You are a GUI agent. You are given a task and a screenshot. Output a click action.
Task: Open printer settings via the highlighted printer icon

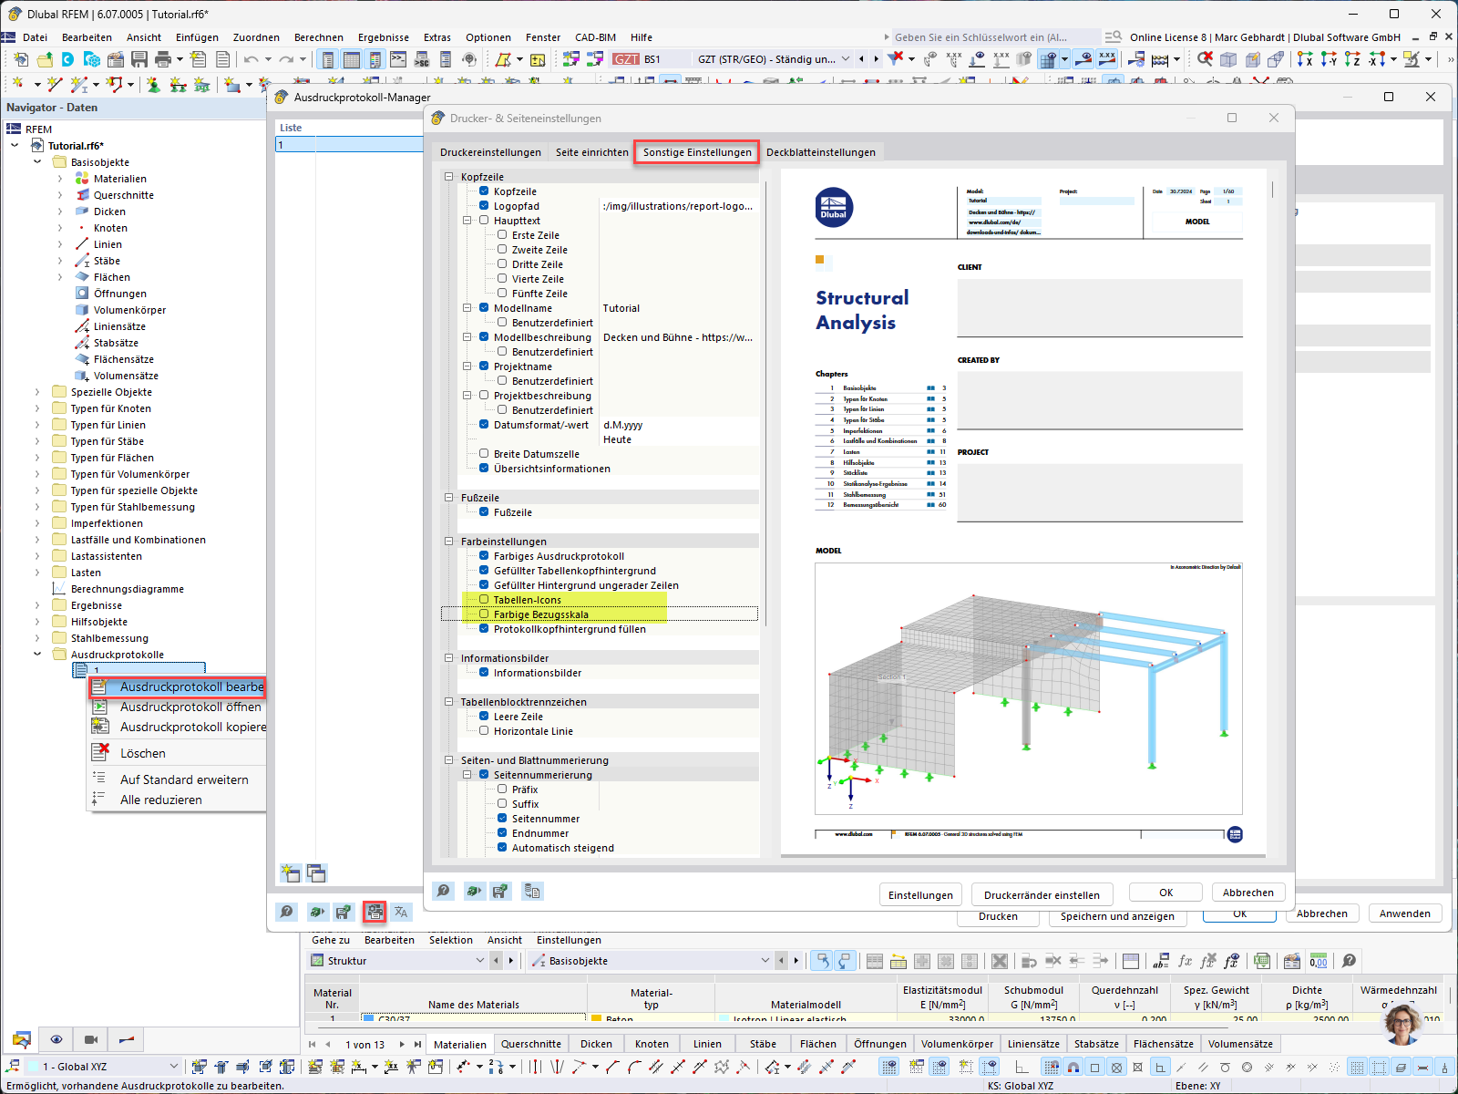point(375,912)
